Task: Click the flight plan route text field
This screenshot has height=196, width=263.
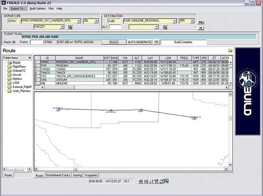Action: (x=139, y=37)
